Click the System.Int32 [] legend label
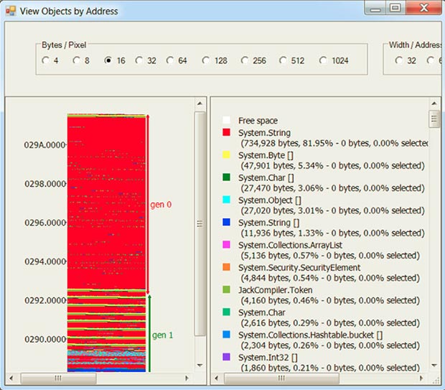 [x=268, y=358]
